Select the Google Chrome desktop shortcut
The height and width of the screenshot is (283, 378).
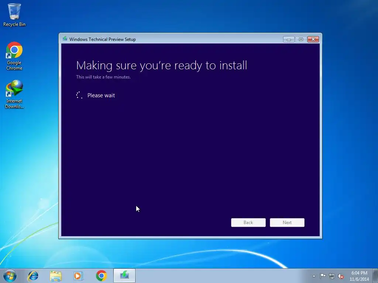[x=14, y=56]
